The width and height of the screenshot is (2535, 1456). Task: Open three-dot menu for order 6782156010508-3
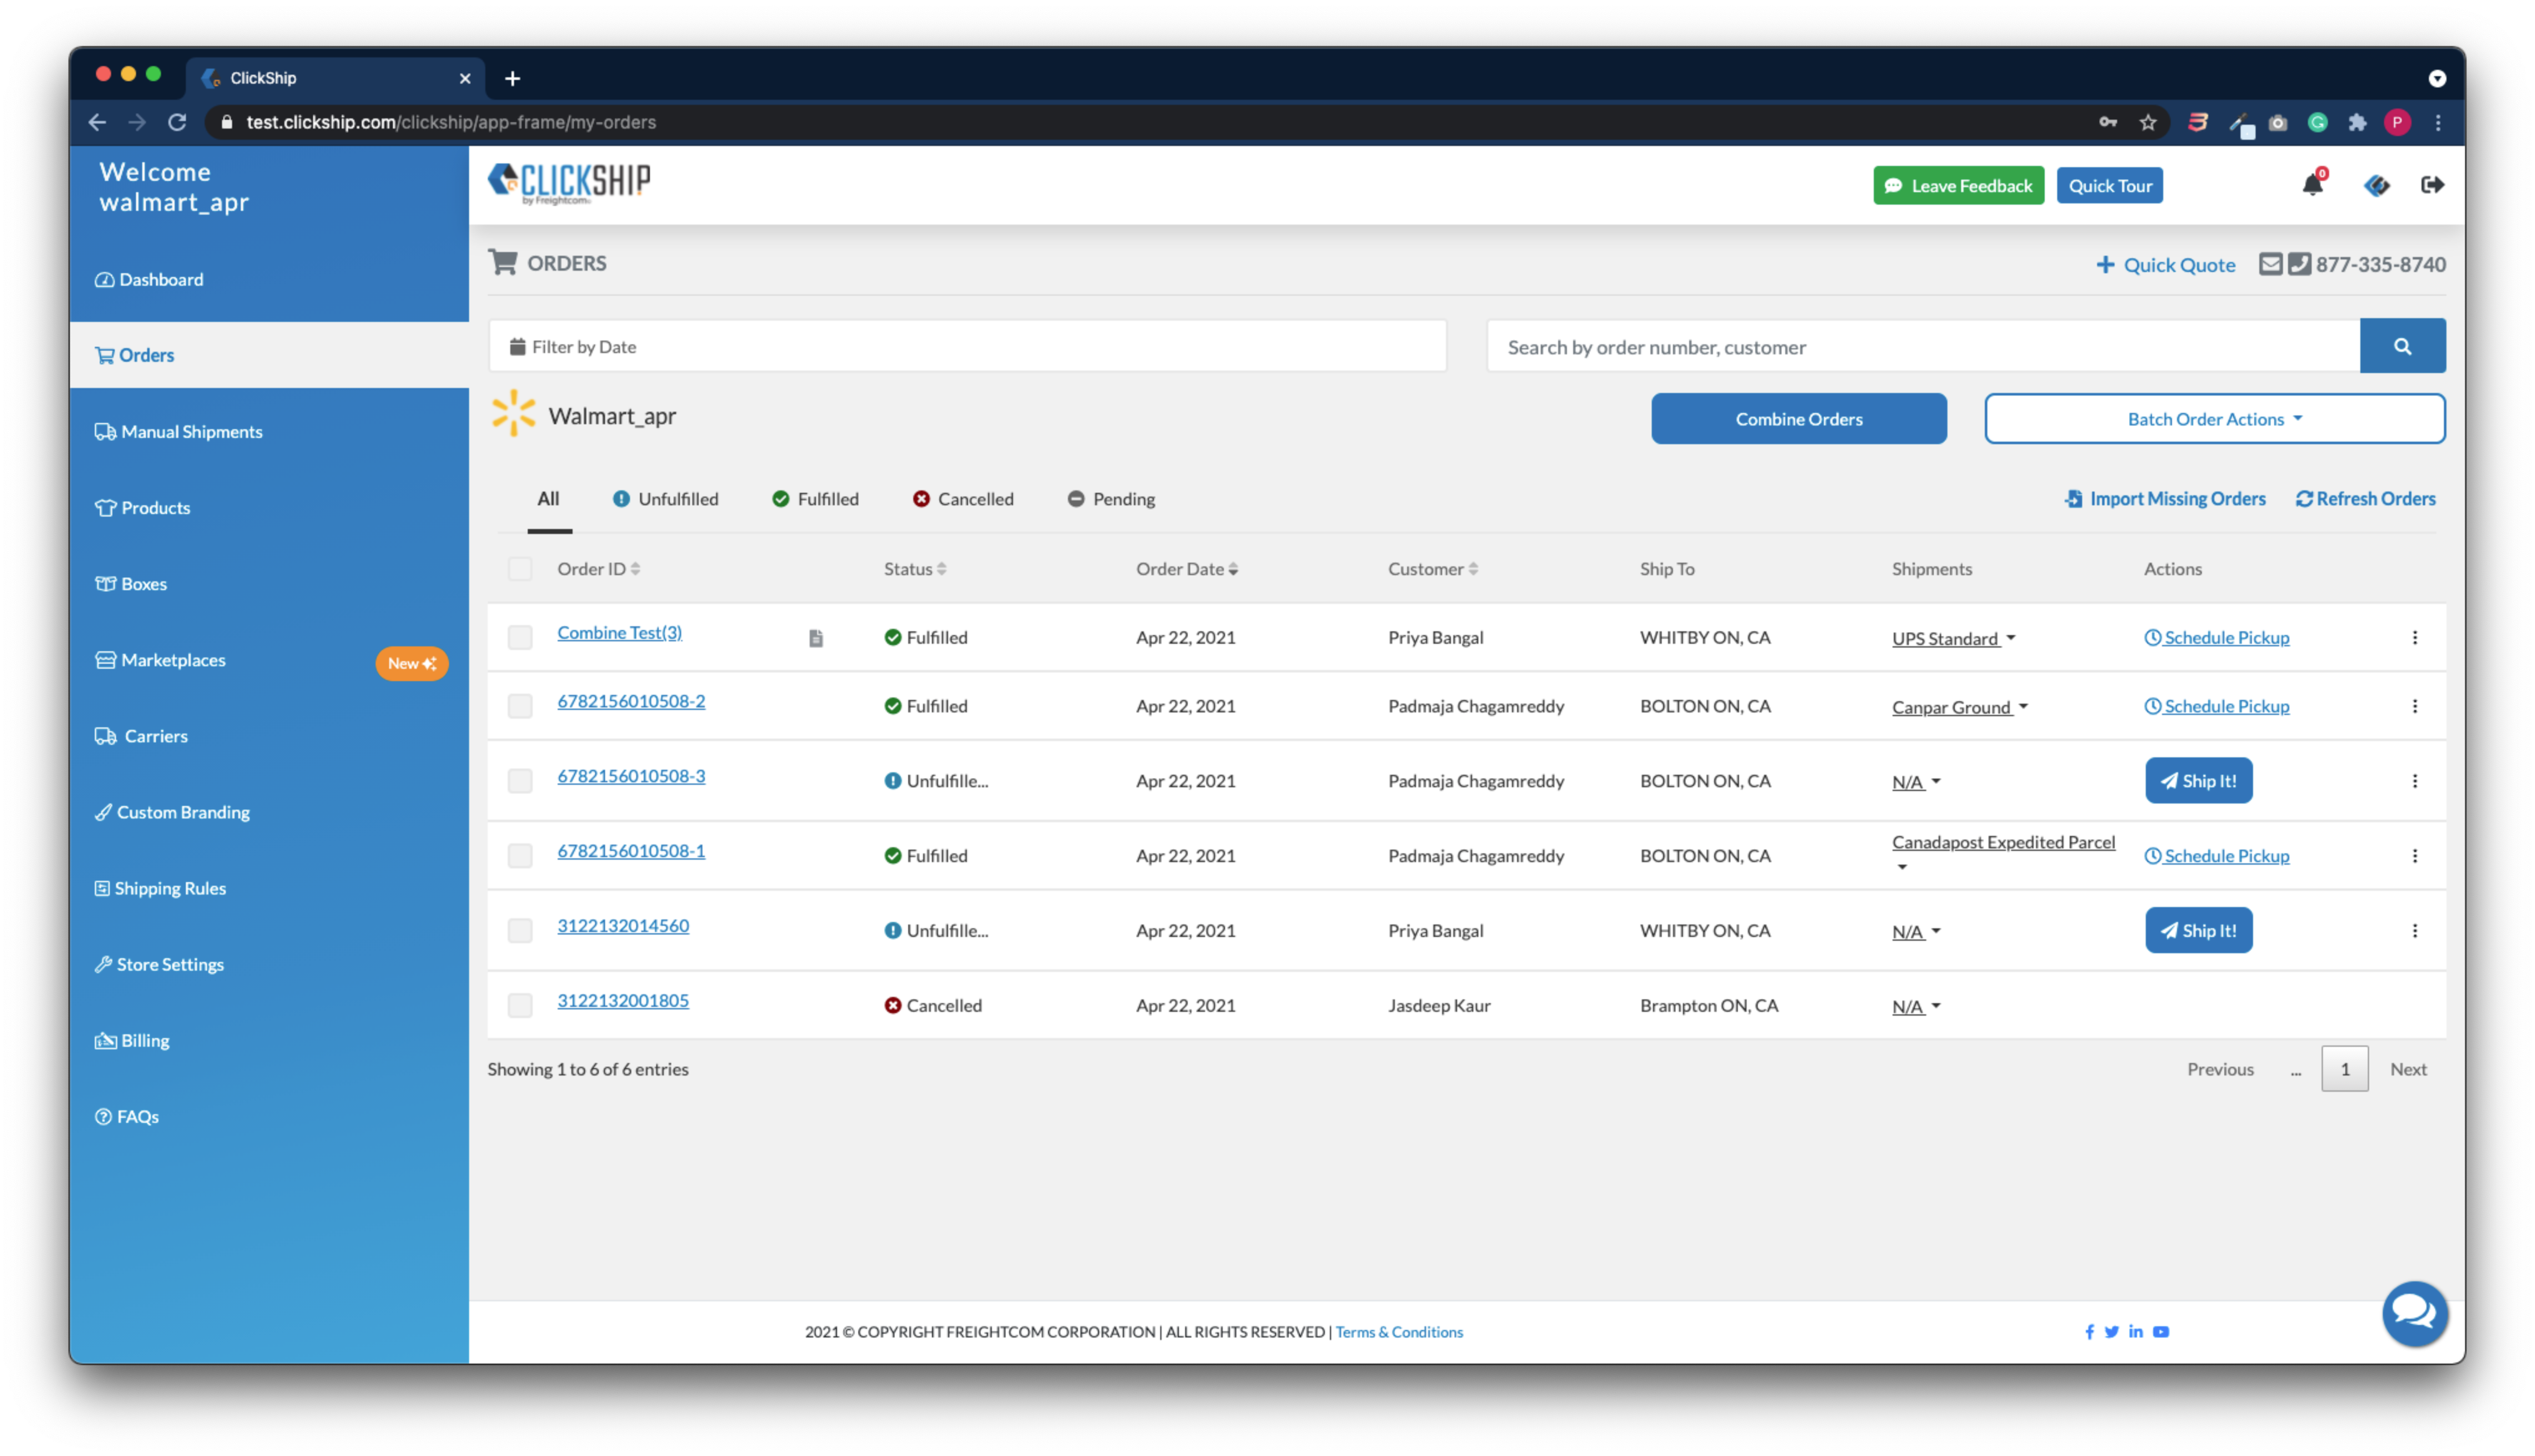[x=2414, y=781]
